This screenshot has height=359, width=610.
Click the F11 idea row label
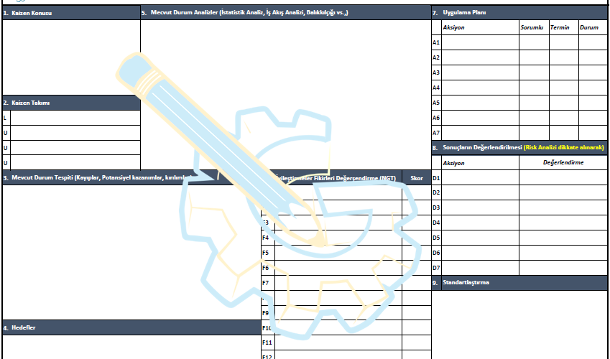coord(267,342)
